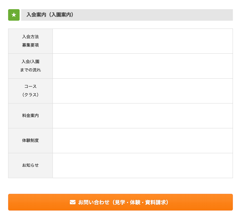Select the お知らせ row label
This screenshot has height=220, width=241.
(x=30, y=166)
